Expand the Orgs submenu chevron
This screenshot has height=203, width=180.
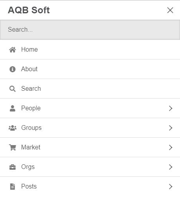coord(171,167)
